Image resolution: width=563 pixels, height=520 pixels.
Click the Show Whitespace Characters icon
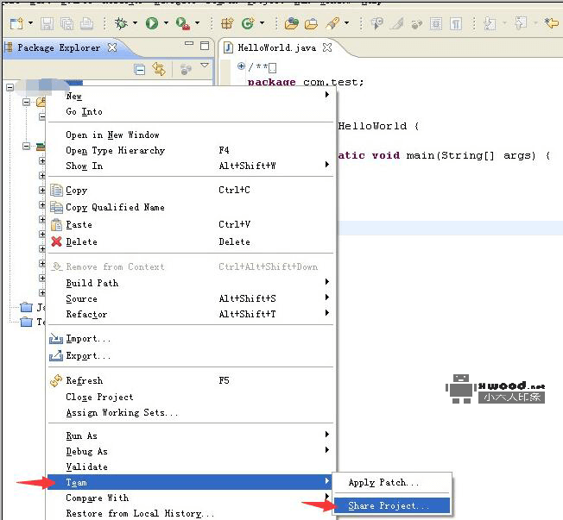point(456,23)
